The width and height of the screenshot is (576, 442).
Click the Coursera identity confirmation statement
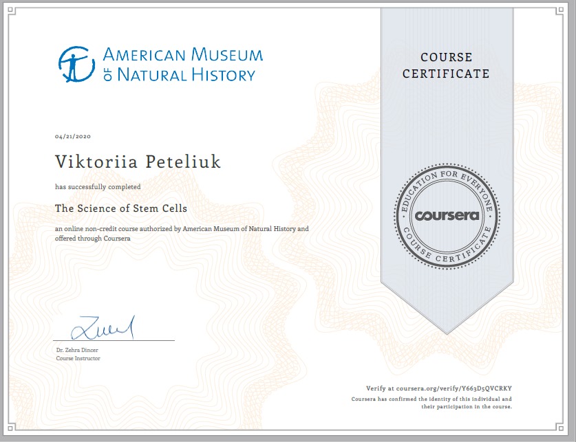pyautogui.click(x=431, y=403)
